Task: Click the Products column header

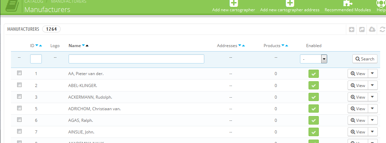Action: tap(272, 46)
